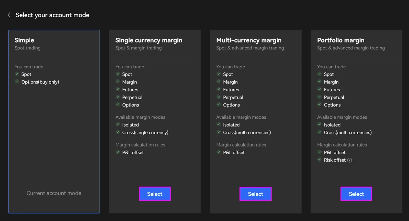Screen dimensions: 409x221
Task: Click the Multi-currency margin card title
Action: click(x=249, y=40)
